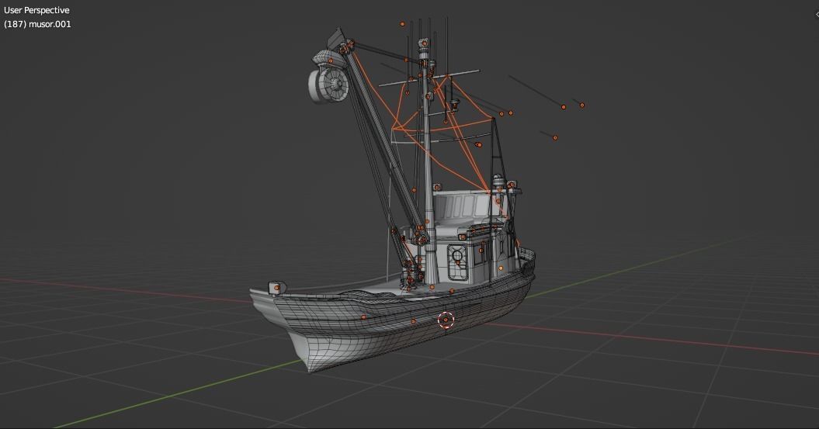Click the '(187) musor.001' object name text
The image size is (819, 429).
pyautogui.click(x=37, y=24)
